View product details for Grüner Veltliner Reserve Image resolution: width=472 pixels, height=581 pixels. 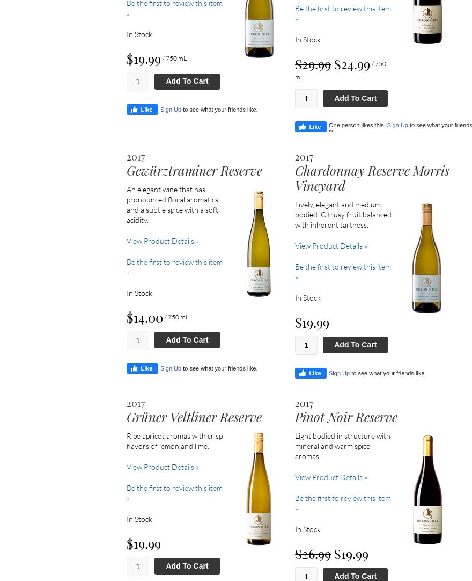point(163,467)
